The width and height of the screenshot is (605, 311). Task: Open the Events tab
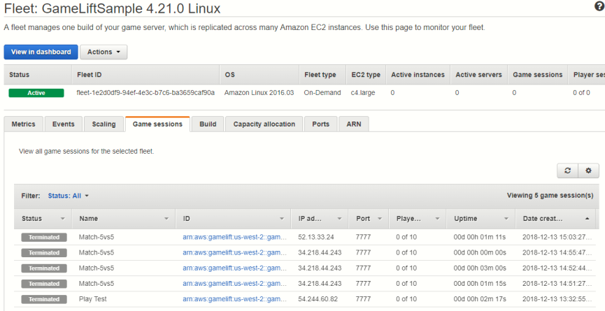point(63,124)
